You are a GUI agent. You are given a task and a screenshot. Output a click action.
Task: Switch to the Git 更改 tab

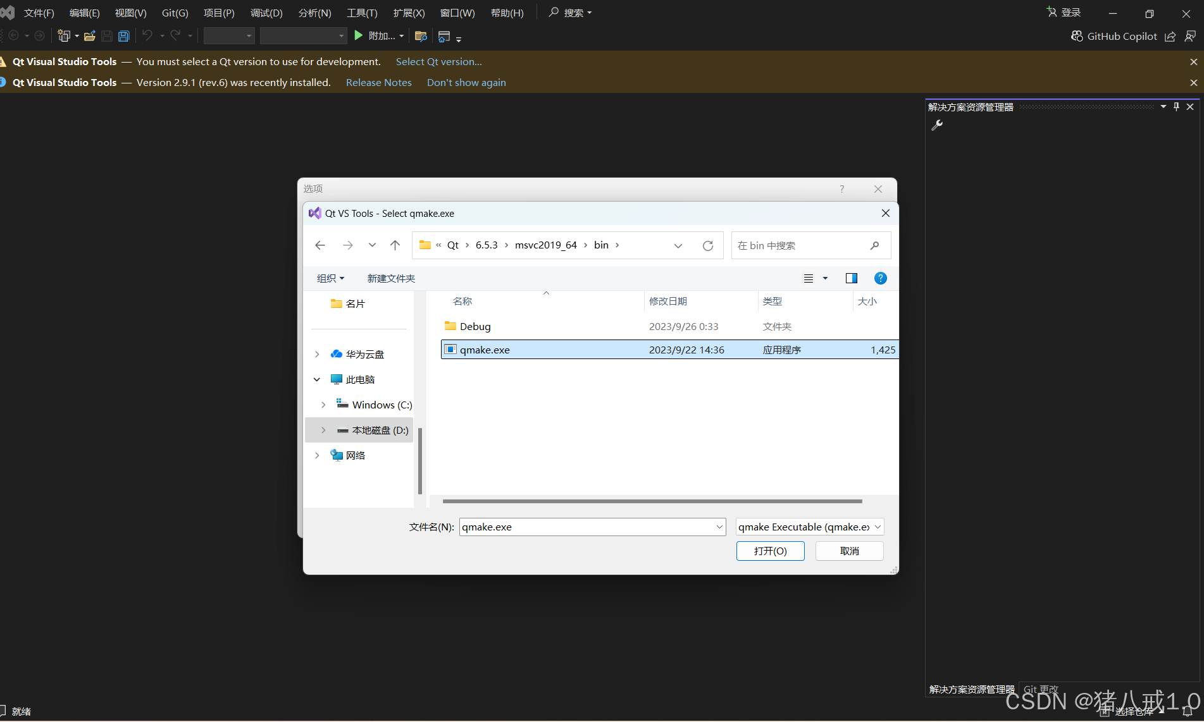[1041, 689]
